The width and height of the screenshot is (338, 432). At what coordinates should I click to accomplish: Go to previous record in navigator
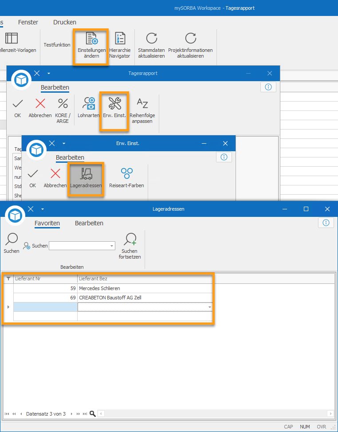point(21,414)
